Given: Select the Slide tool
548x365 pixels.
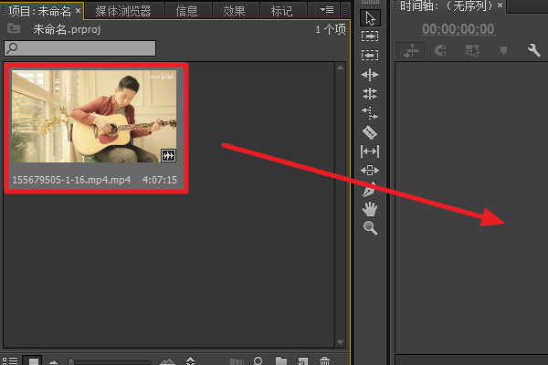Looking at the screenshot, I should (x=370, y=170).
